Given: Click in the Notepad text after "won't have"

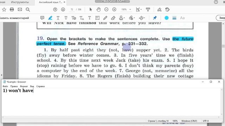Looking at the screenshot, I should pos(33,91).
